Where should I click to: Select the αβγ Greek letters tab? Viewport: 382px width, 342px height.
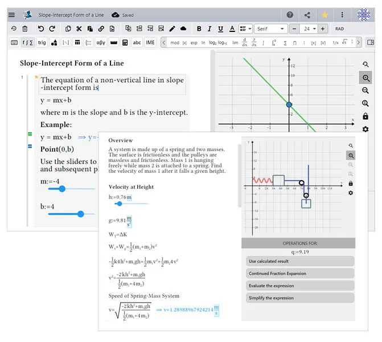point(101,43)
